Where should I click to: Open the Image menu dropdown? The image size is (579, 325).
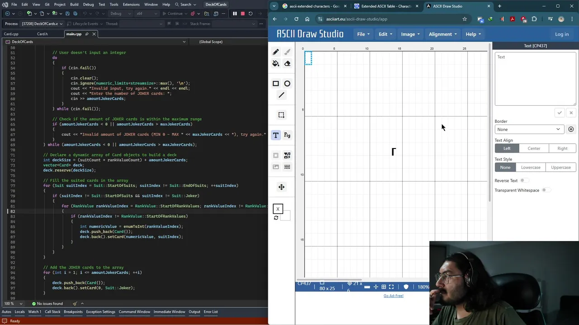click(x=410, y=34)
